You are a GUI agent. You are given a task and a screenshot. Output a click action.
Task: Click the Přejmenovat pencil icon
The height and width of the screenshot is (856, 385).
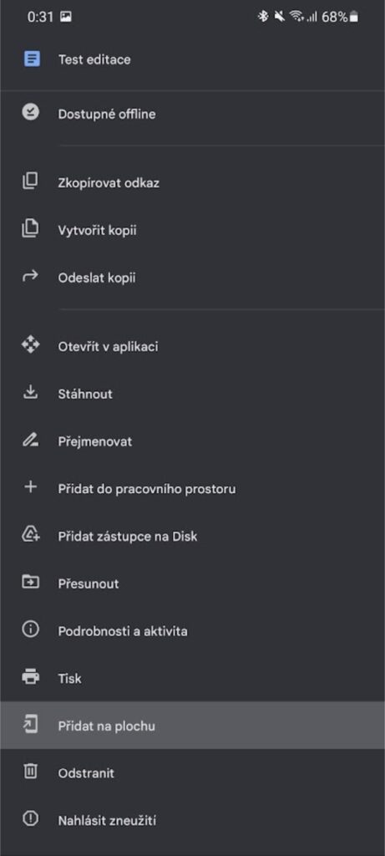pyautogui.click(x=31, y=440)
